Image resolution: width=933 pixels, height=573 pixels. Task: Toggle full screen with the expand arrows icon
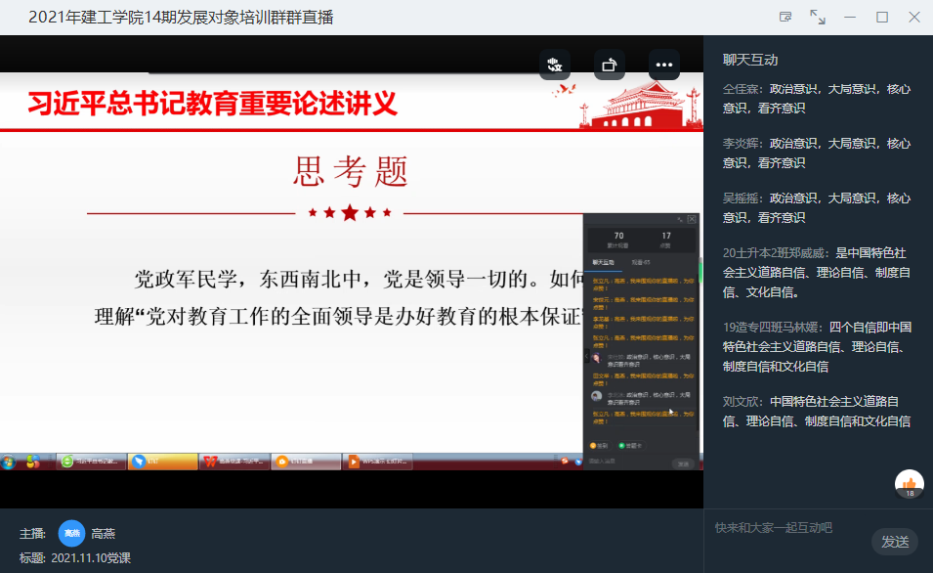818,17
